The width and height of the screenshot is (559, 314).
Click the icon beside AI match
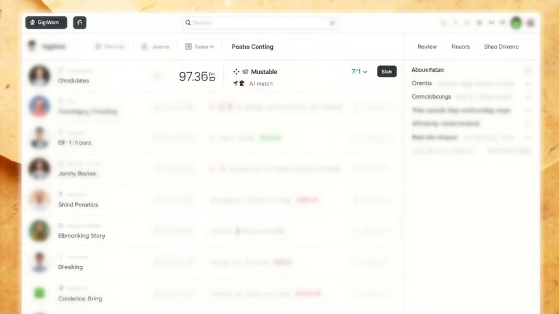pyautogui.click(x=239, y=83)
